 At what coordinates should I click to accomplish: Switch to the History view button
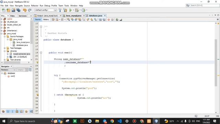(46, 20)
